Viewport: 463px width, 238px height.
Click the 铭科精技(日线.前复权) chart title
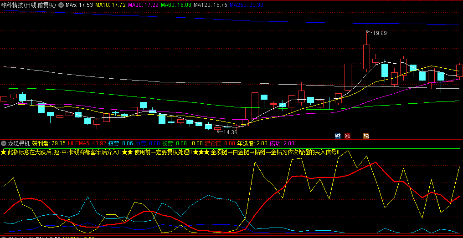pos(29,5)
